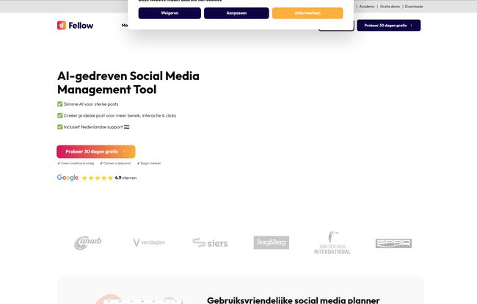Click the Google logo beside the rating
477x304 pixels.
[68, 178]
